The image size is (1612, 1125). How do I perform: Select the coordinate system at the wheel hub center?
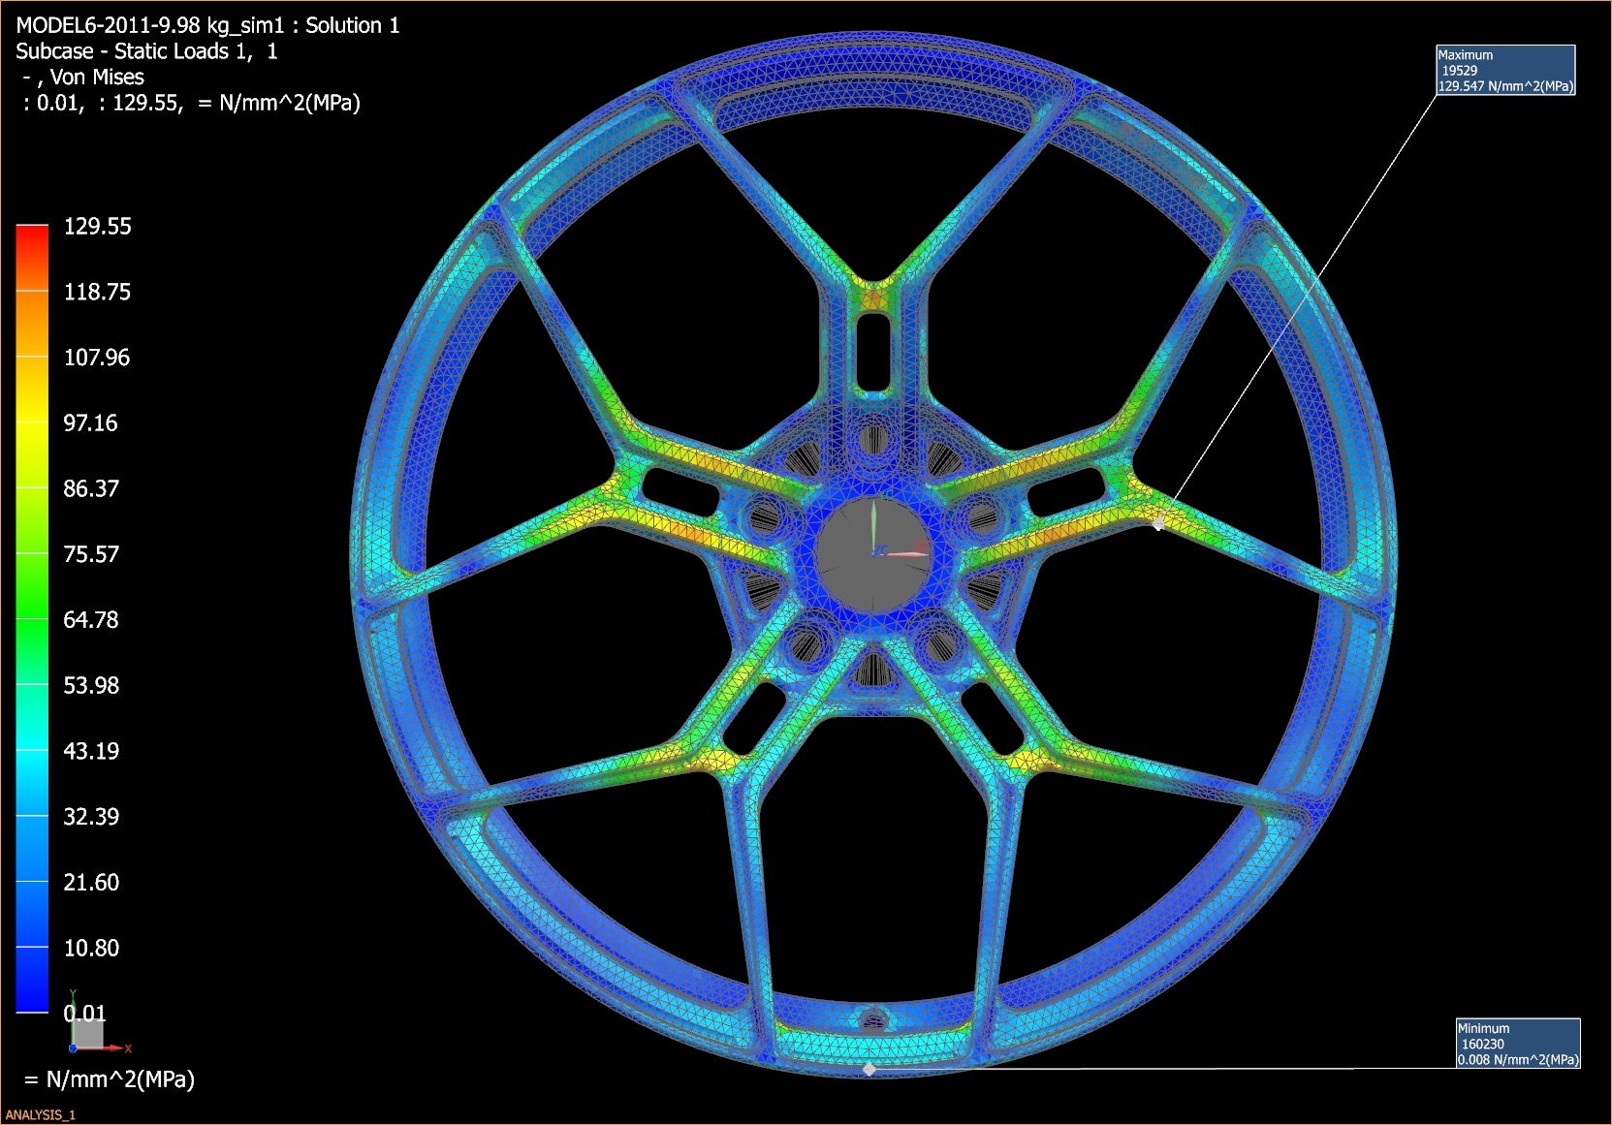[873, 554]
